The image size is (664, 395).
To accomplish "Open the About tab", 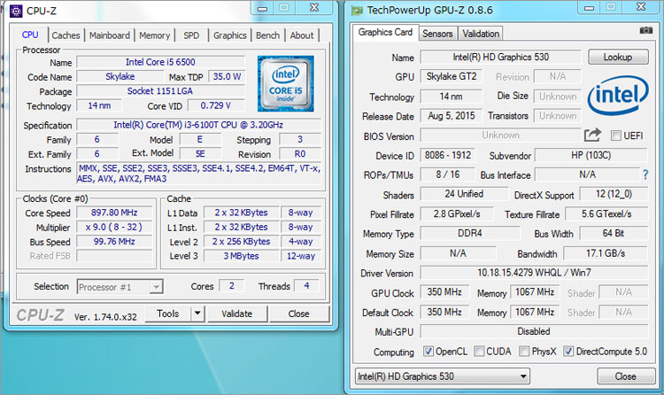I will coord(302,35).
